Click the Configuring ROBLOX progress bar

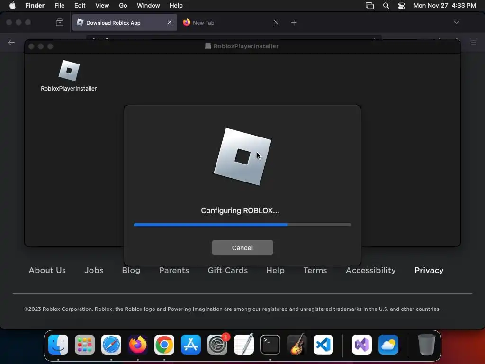[242, 225]
